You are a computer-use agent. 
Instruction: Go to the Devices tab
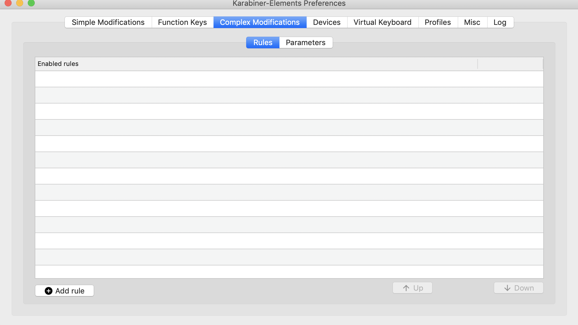click(x=327, y=22)
